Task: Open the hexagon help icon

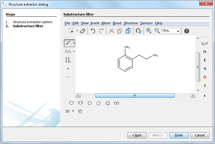Action: point(187,31)
